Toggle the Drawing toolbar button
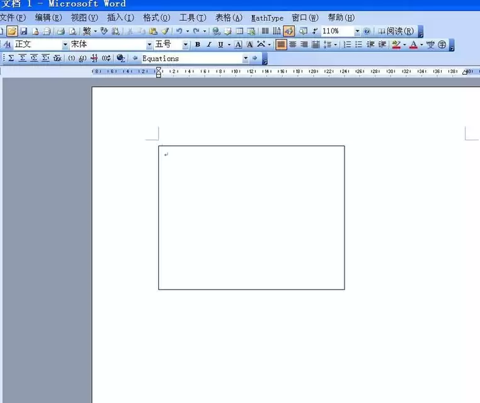480x403 pixels. [x=289, y=31]
